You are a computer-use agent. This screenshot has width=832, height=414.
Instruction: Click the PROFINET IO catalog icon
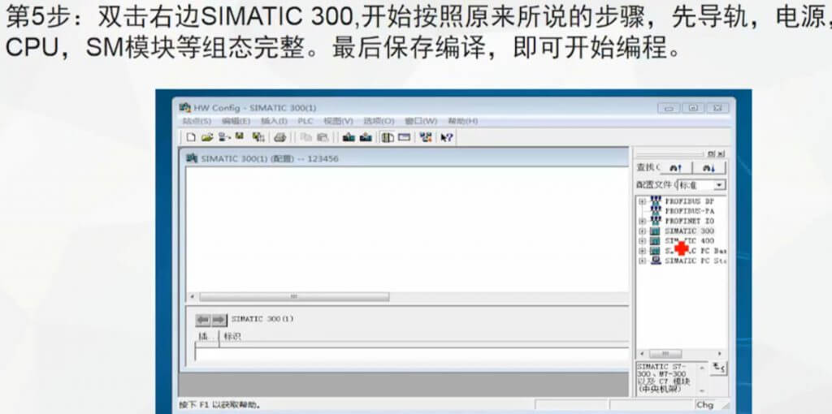[656, 221]
